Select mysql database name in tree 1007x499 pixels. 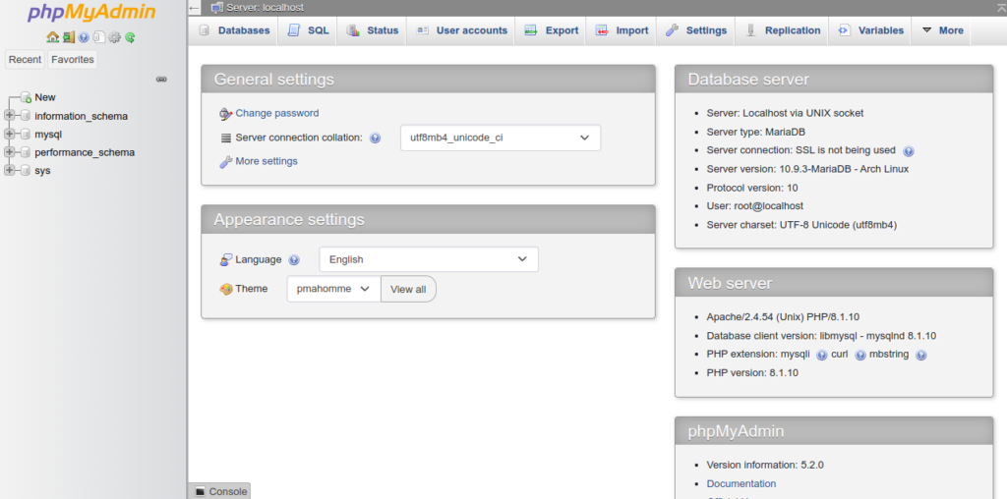[48, 134]
